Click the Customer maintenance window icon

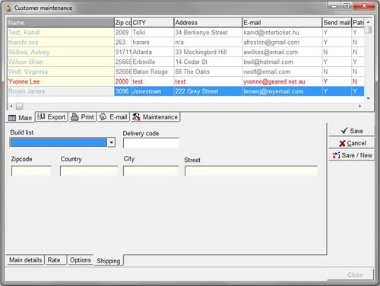click(8, 8)
